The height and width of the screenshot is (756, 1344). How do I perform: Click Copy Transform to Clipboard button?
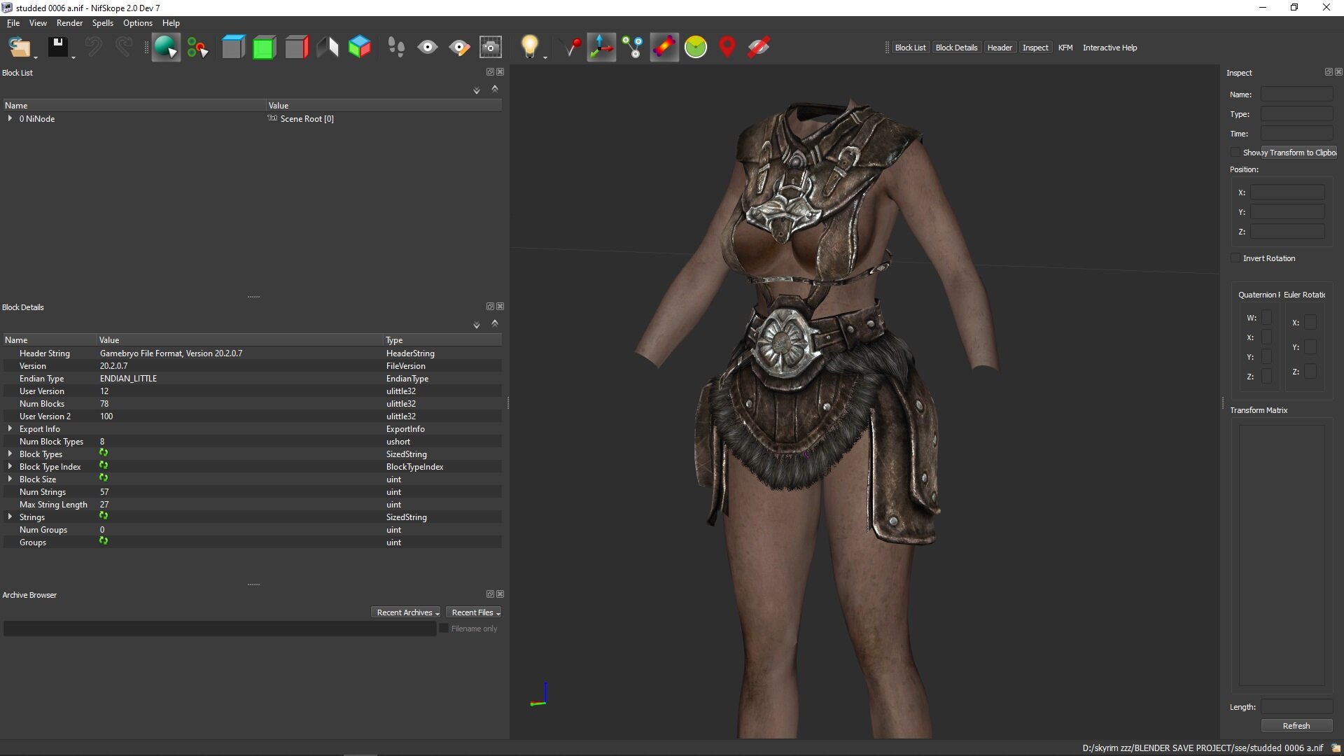[x=1299, y=153]
